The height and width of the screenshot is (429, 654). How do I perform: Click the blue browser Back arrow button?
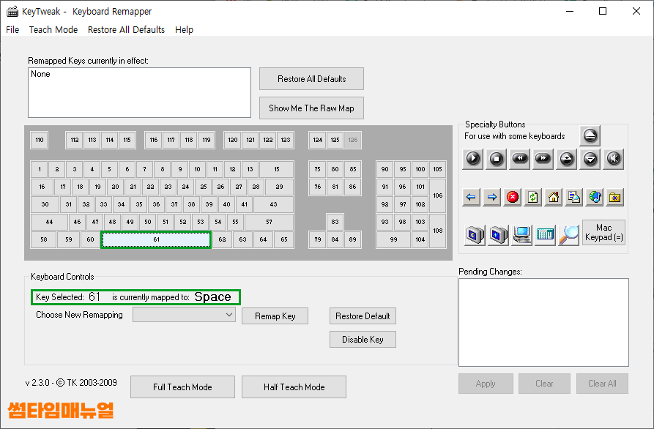(x=472, y=197)
